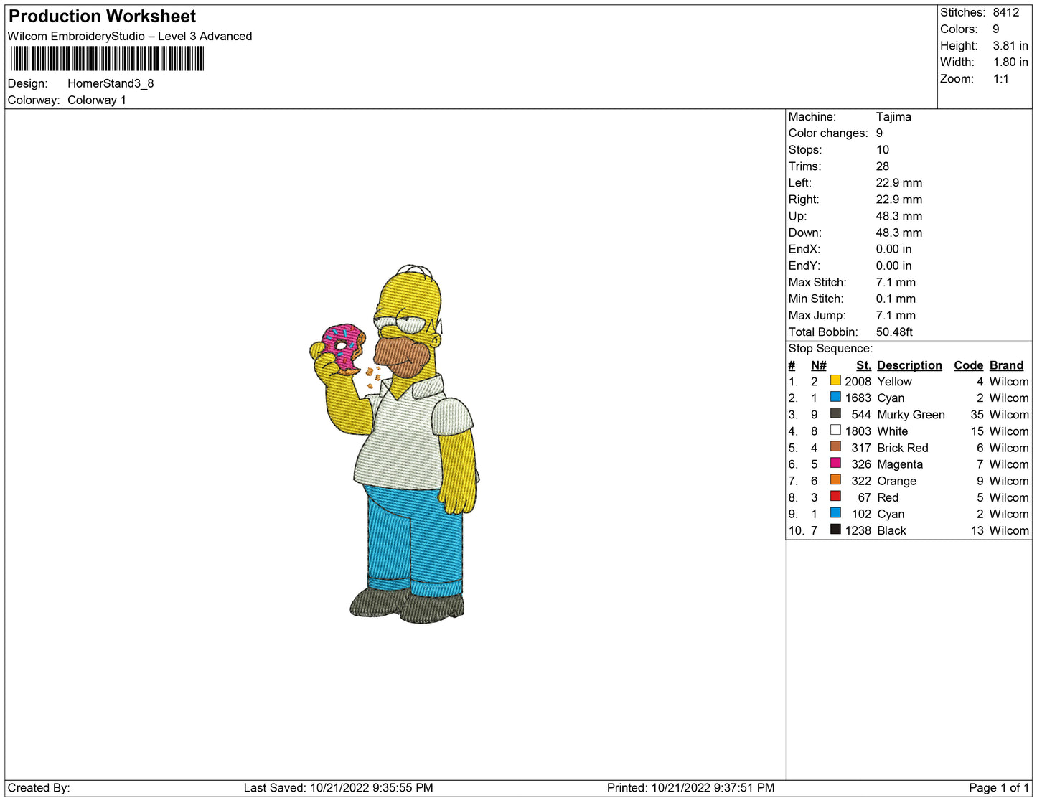1037x798 pixels.
Task: Click the "Production Worksheet" title
Action: [102, 17]
